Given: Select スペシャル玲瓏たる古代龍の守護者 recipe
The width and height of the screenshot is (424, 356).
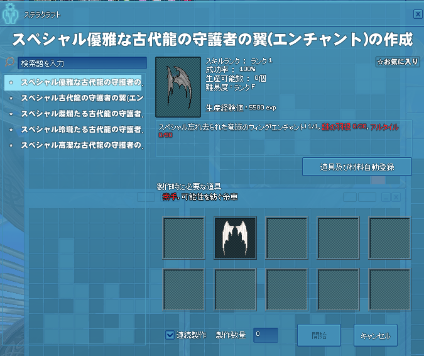Looking at the screenshot, I should coord(82,130).
